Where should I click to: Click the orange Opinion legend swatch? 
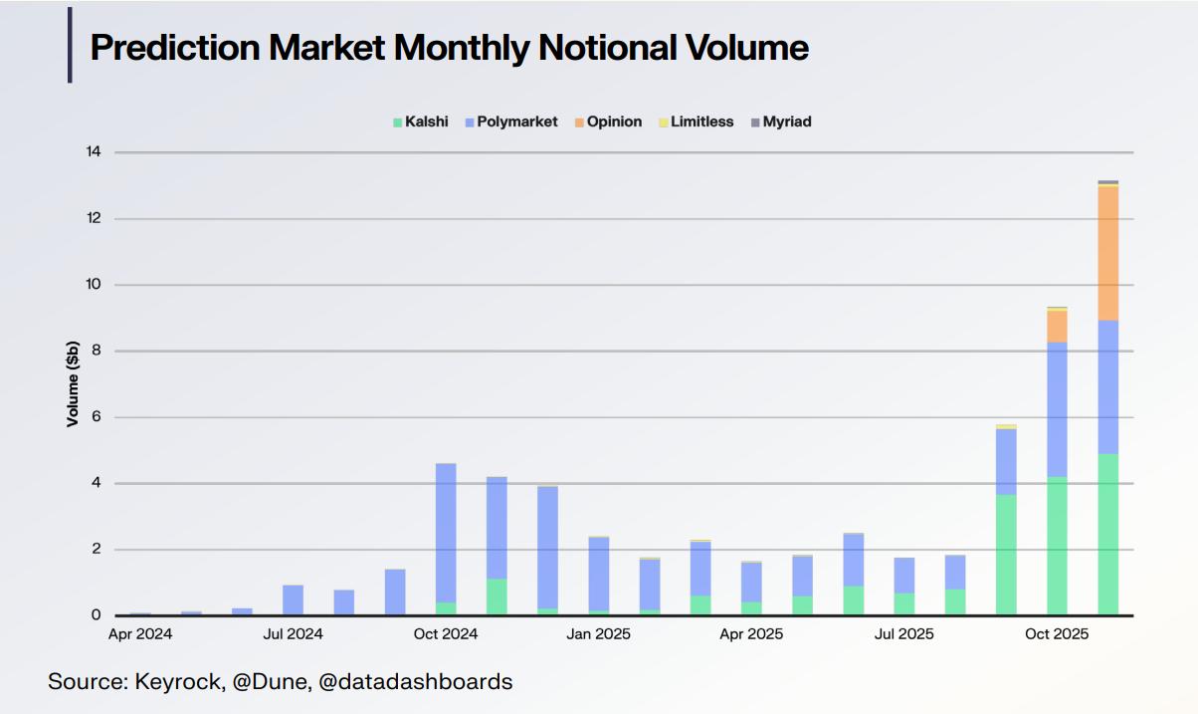579,122
